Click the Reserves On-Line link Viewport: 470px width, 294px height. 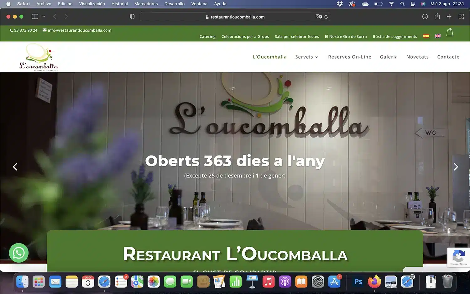click(x=349, y=57)
